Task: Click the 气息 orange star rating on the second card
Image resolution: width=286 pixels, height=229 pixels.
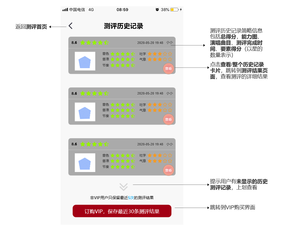Action: coord(160,110)
